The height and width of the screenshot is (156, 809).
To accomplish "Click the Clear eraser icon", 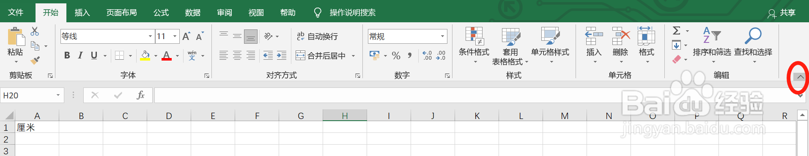I will [x=677, y=59].
